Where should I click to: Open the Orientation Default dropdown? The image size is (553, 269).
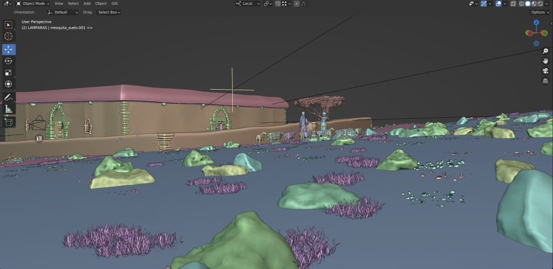[x=63, y=12]
